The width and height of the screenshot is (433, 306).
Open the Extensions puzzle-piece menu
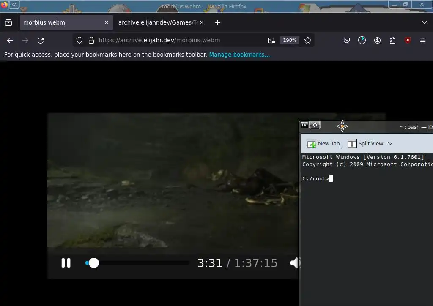tap(393, 40)
